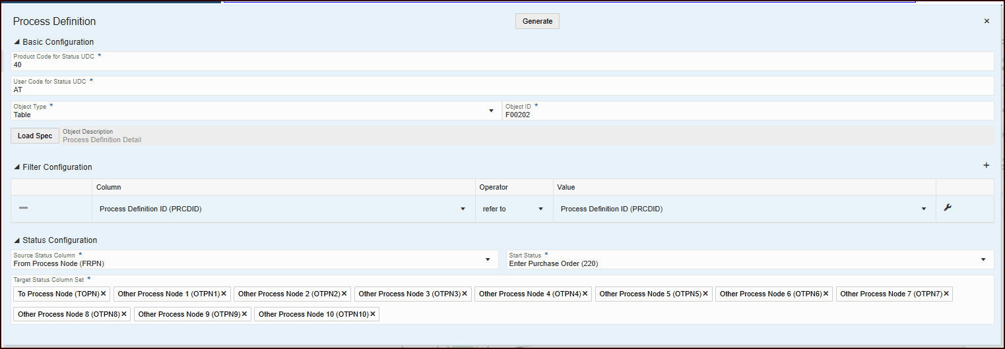The width and height of the screenshot is (1005, 349).
Task: Click the Target Status Column Set label
Action: (49, 279)
